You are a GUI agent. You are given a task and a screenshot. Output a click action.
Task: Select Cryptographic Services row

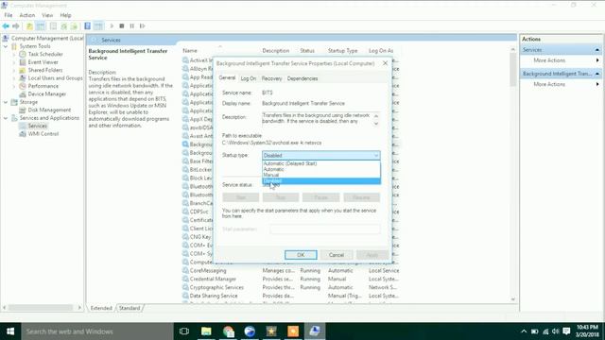(x=290, y=287)
